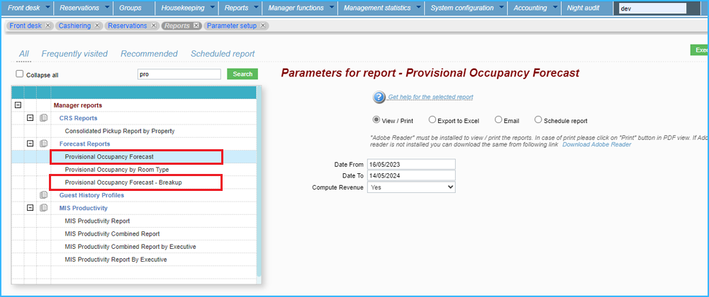
Task: Choose the Schedule report radio option
Action: point(538,120)
